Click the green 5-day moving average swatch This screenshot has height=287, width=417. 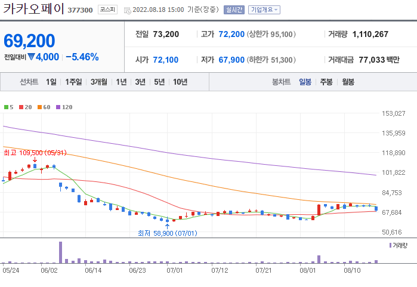coord(6,107)
